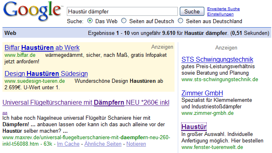Open the Zimmer GmbH ad link
This screenshot has height=153, width=272.
coord(202,93)
